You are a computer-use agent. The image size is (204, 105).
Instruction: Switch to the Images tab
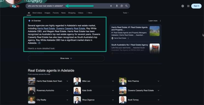47,13
